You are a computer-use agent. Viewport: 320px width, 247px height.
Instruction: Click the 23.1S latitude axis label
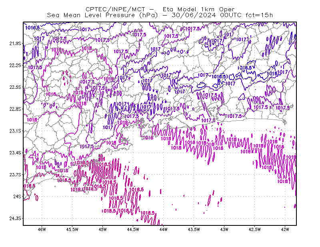[x=15, y=131]
